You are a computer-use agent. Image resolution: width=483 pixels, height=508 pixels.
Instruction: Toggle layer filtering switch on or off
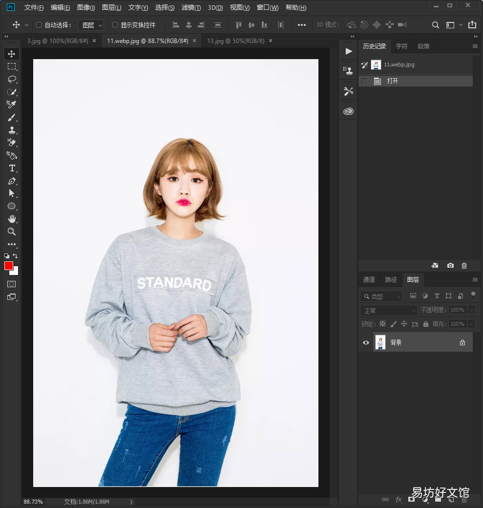pos(473,295)
